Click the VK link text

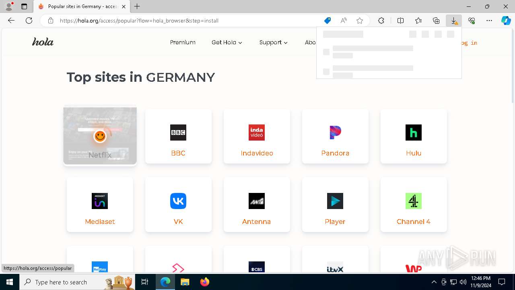click(x=178, y=222)
